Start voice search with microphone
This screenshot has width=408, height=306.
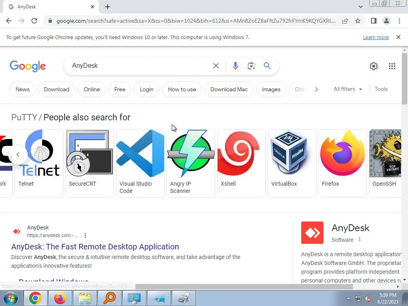pos(235,66)
